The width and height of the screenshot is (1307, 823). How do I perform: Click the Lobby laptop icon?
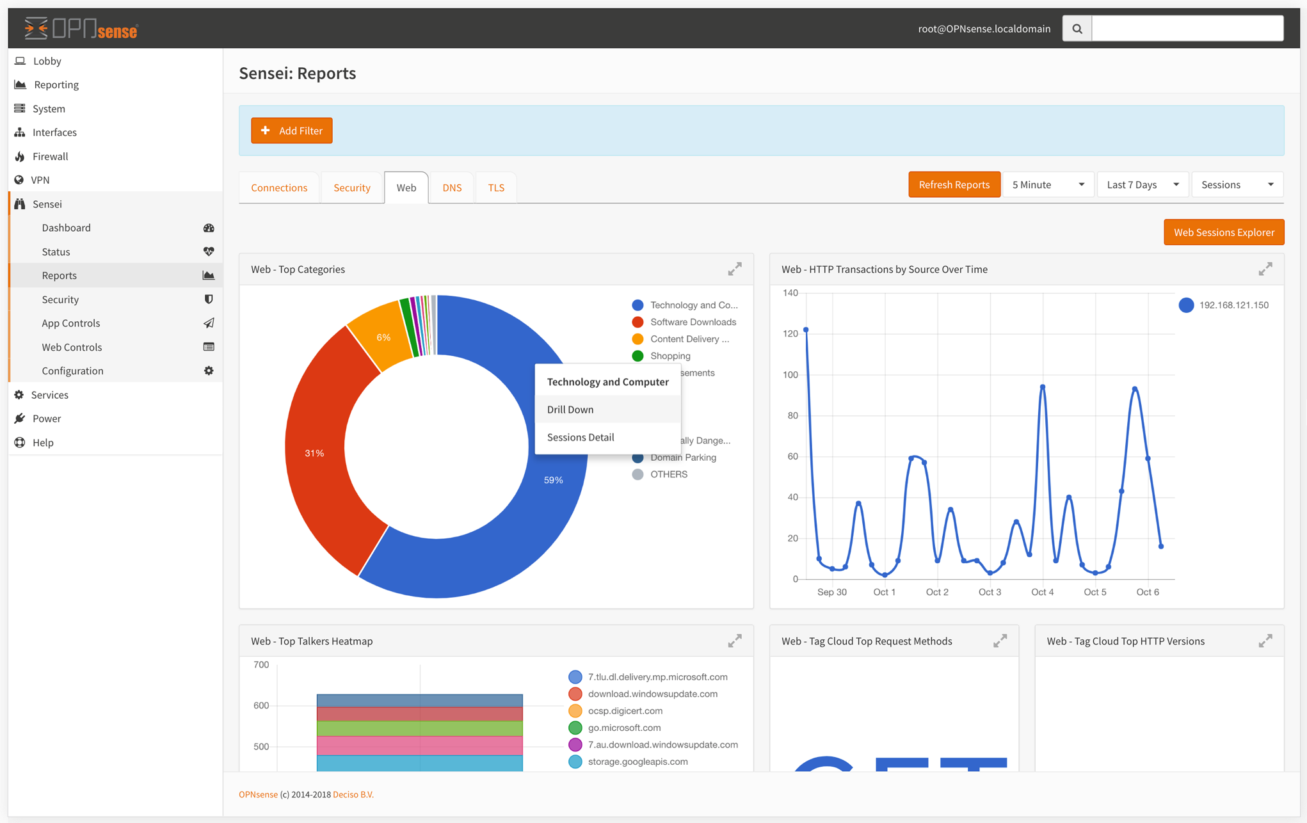[x=20, y=61]
